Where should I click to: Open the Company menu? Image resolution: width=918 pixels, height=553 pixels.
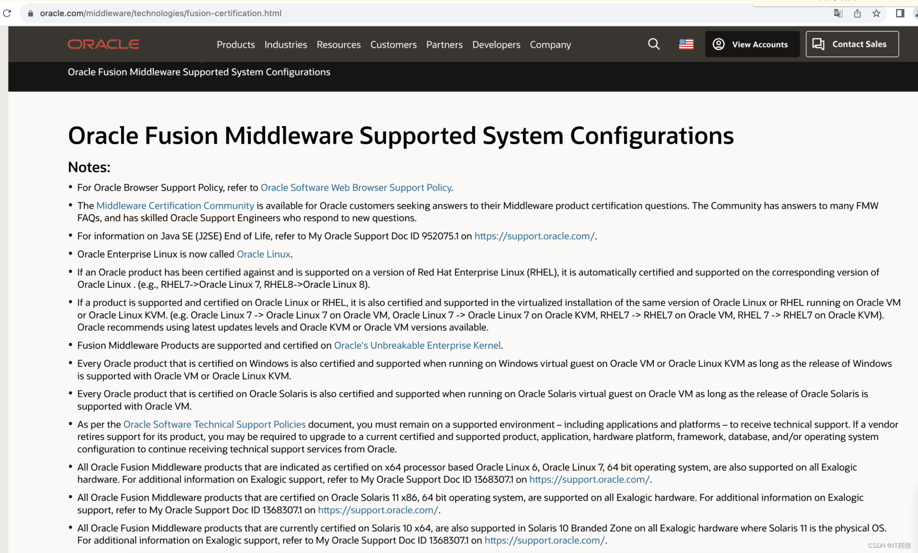point(550,44)
